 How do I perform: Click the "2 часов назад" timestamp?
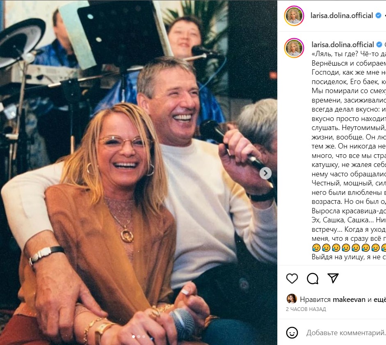pos(306,309)
